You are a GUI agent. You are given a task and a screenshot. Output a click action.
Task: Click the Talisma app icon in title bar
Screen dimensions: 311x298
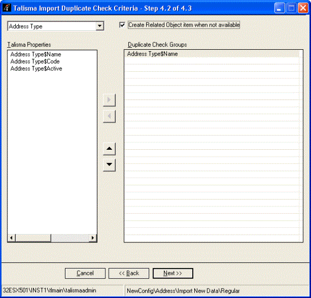tap(7, 8)
